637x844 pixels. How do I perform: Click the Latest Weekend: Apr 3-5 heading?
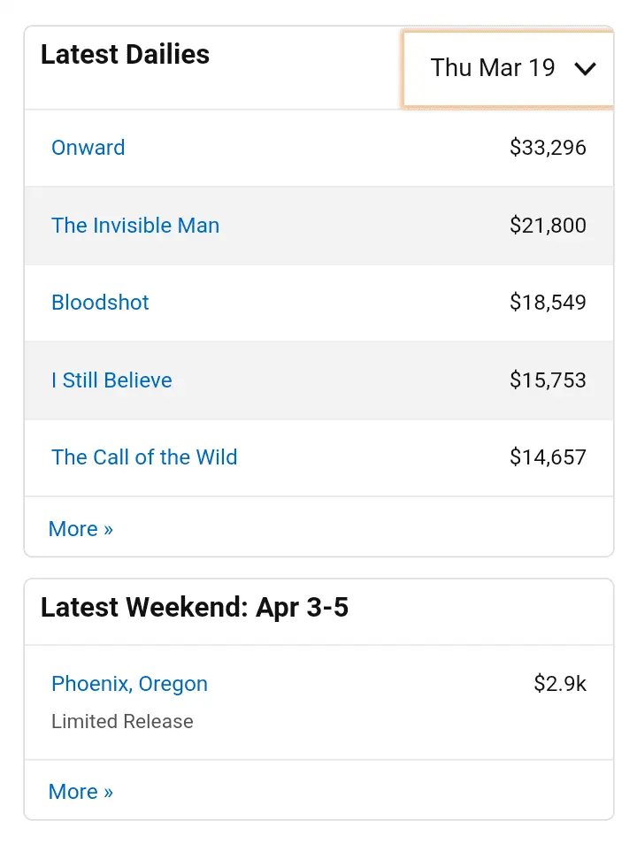coord(195,608)
